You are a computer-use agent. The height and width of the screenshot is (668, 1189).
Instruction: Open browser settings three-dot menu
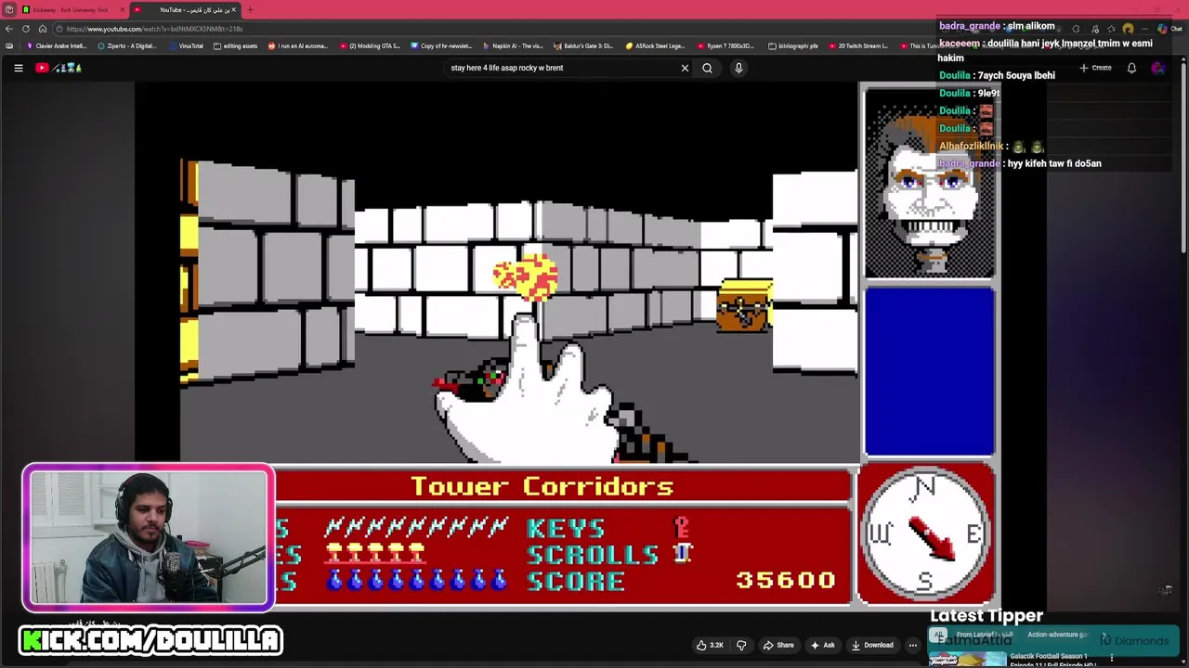coord(1144,29)
